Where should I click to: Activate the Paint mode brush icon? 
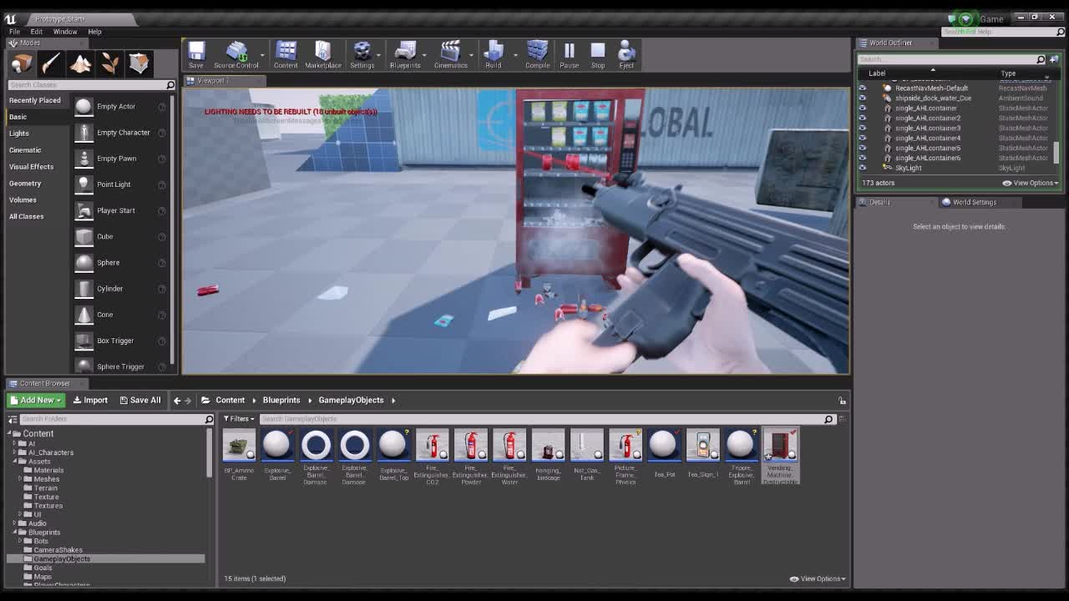[50, 63]
